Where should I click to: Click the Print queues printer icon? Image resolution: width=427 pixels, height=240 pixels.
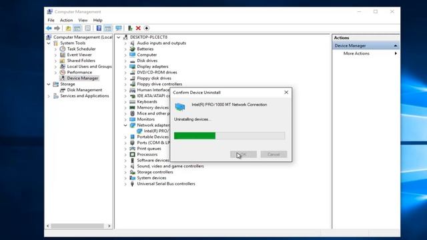point(133,149)
